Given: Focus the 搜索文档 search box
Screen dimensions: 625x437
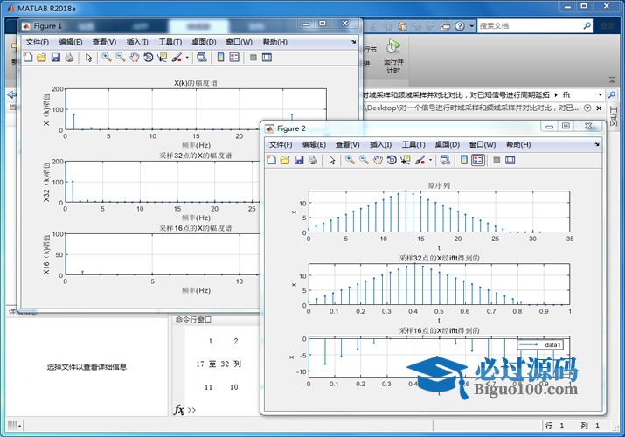Looking at the screenshot, I should [x=529, y=26].
